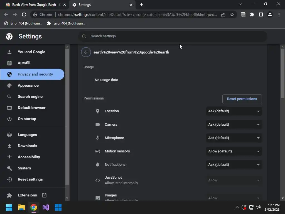This screenshot has height=214, width=285.
Task: Share this page from the address bar
Action: coord(223,14)
